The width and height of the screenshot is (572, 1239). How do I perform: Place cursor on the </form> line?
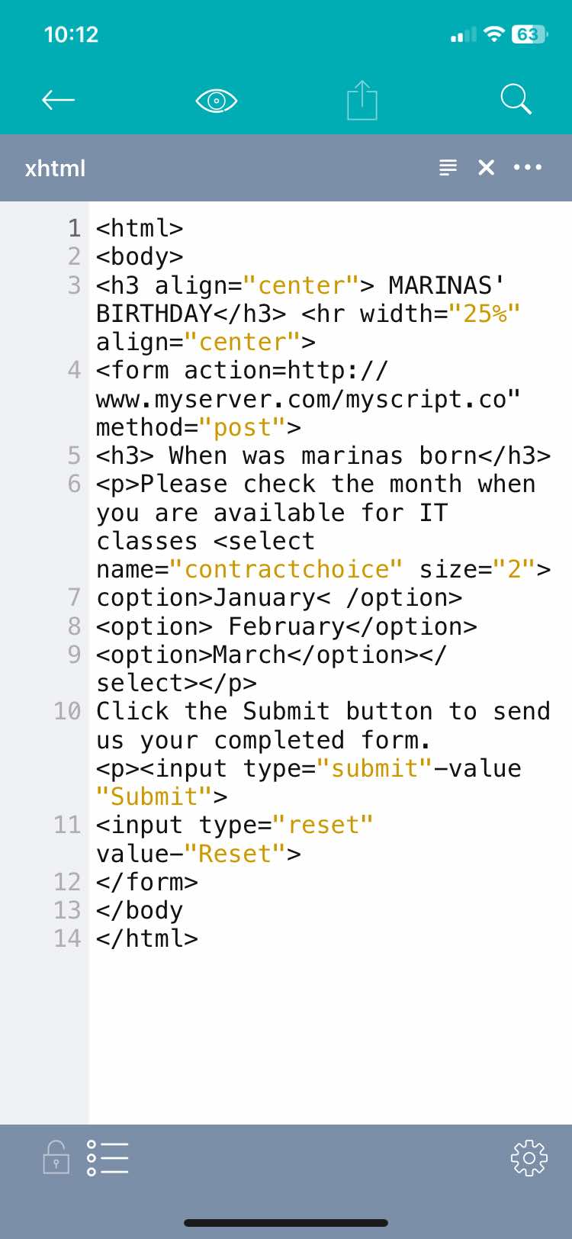pos(147,882)
